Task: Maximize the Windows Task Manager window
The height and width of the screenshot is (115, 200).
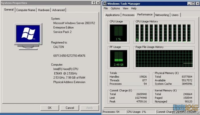Action: (193, 4)
